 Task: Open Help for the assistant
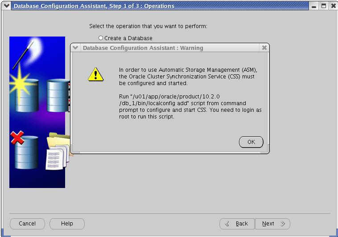67,224
